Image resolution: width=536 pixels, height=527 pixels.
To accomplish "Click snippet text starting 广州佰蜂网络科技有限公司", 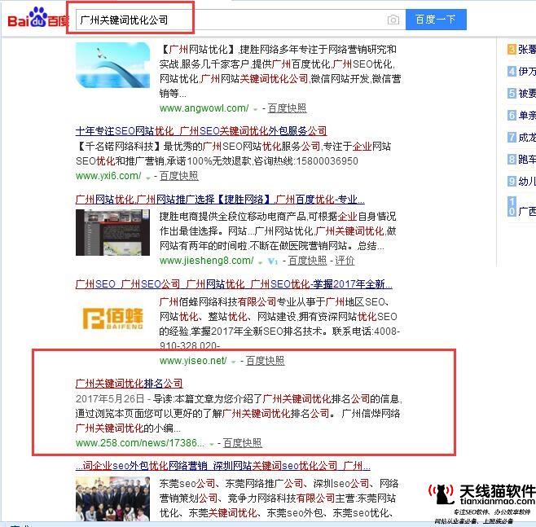I will [279, 324].
